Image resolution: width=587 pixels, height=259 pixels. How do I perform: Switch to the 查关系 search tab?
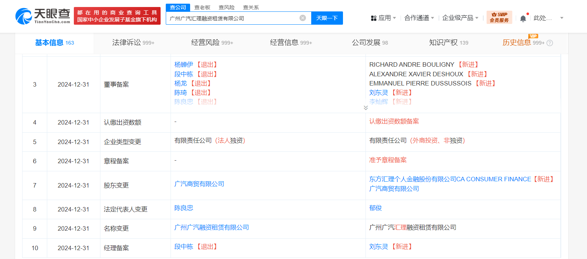tap(251, 7)
